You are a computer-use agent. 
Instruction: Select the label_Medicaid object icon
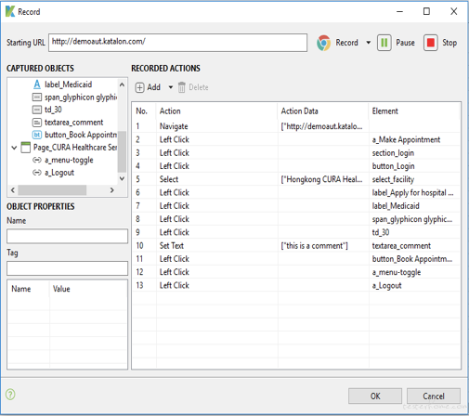pyautogui.click(x=37, y=84)
